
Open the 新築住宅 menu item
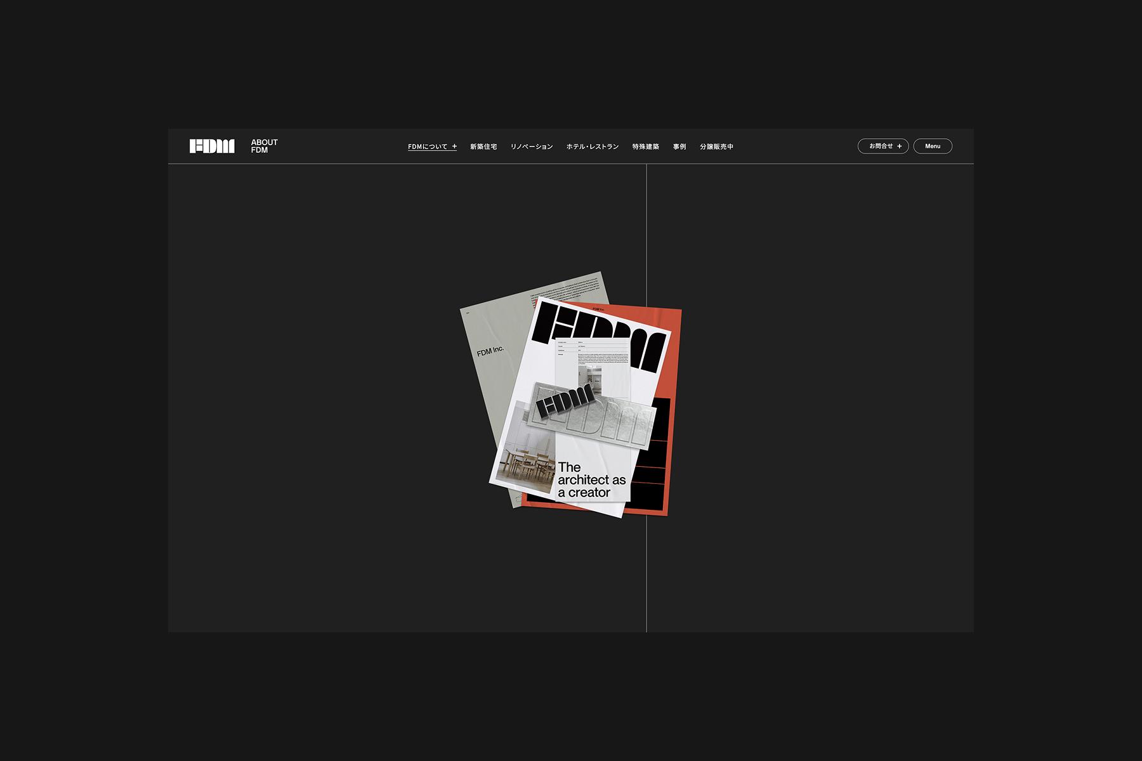483,146
